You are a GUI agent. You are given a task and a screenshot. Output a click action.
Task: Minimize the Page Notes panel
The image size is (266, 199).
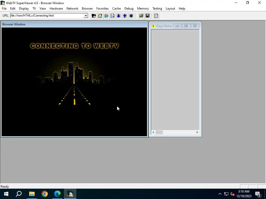[177, 26]
